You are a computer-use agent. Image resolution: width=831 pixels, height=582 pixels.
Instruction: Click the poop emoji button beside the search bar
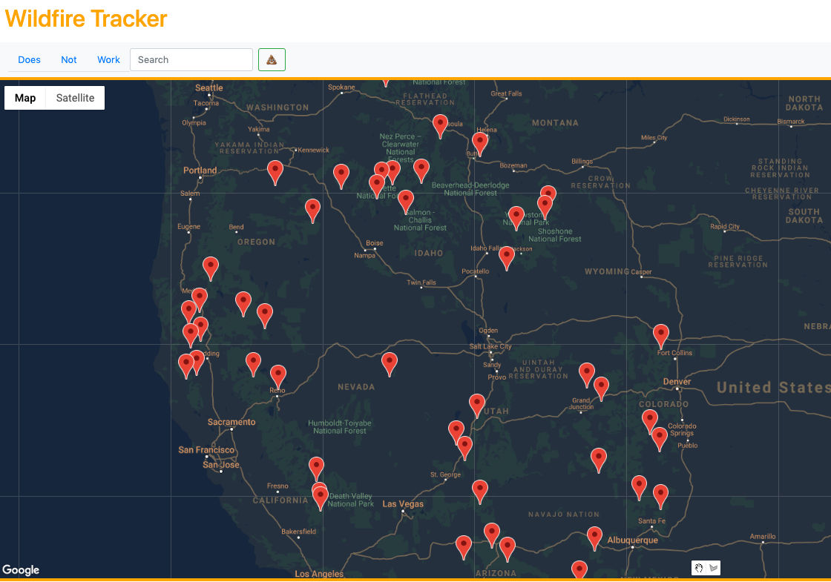click(x=272, y=59)
